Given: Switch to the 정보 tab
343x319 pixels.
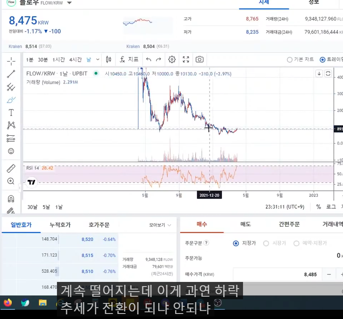Looking at the screenshot, I should (x=314, y=2).
